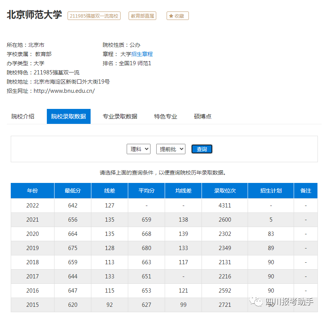
Task: Select the 2022 year cell
Action: point(33,206)
